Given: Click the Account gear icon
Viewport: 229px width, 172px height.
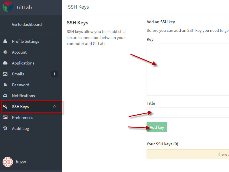Looking at the screenshot, I should pos(5,52).
